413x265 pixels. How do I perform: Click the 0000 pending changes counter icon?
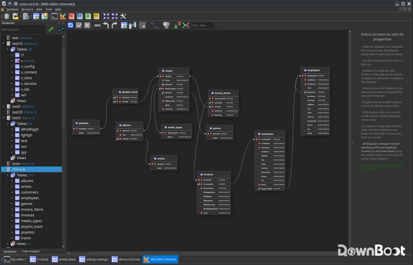click(97, 25)
